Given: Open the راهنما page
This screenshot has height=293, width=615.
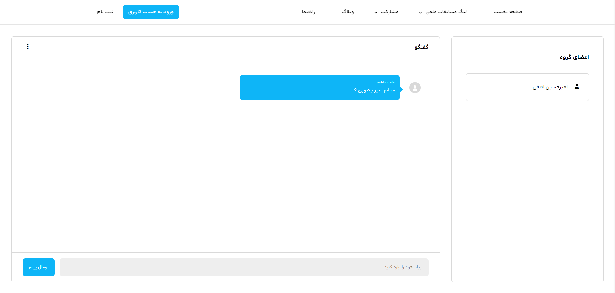Looking at the screenshot, I should pos(308,12).
